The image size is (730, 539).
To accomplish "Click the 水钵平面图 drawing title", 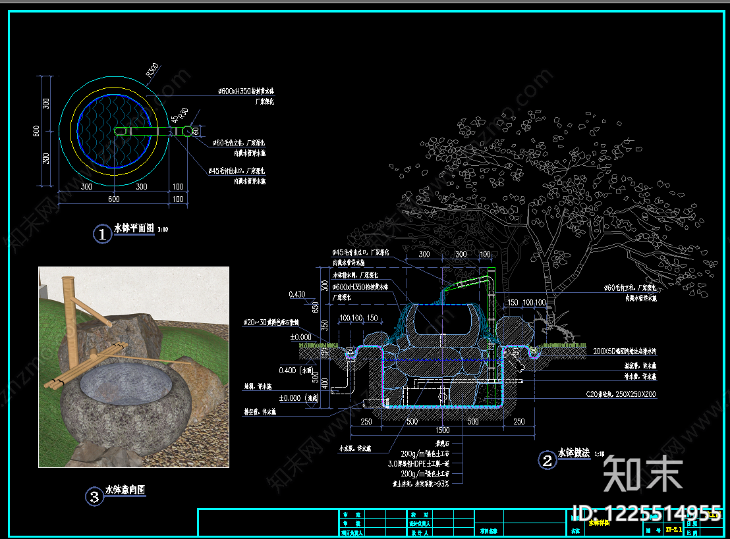I will (134, 228).
